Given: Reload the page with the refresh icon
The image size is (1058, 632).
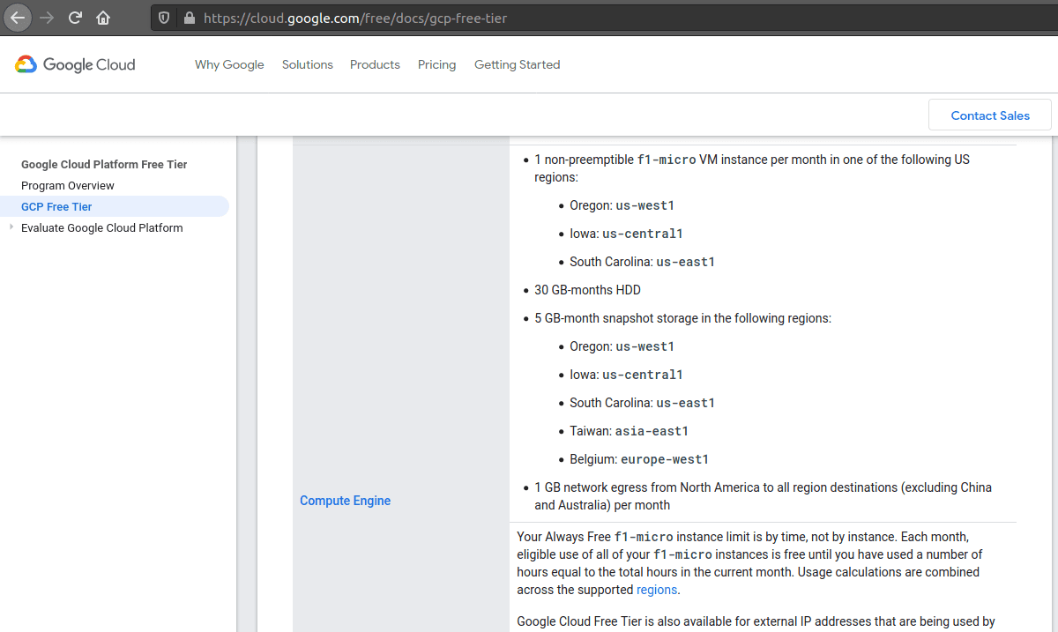Looking at the screenshot, I should pyautogui.click(x=76, y=18).
